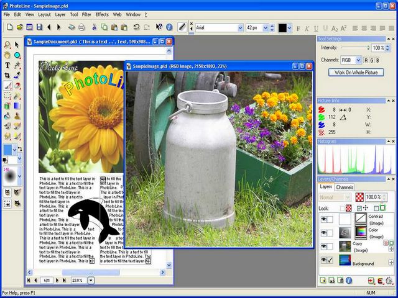
Task: Select the Zoom magnifier tool
Action: point(7,45)
